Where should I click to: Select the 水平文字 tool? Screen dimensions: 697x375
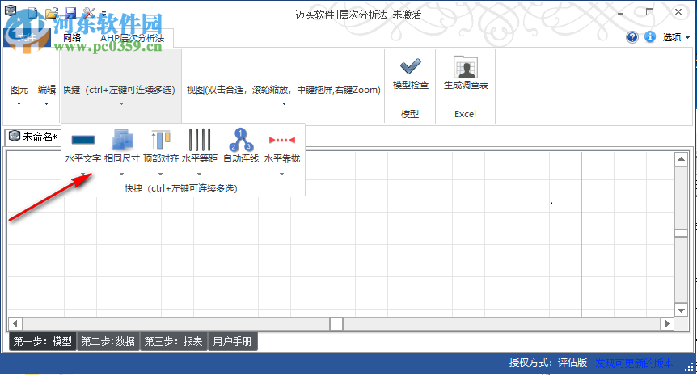pos(82,146)
